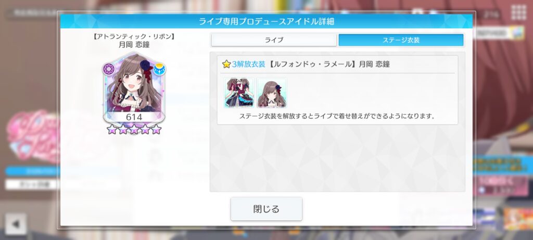The height and width of the screenshot is (240, 533).
Task: Tap the blue crescent moon icon on card
Action: pos(159,69)
